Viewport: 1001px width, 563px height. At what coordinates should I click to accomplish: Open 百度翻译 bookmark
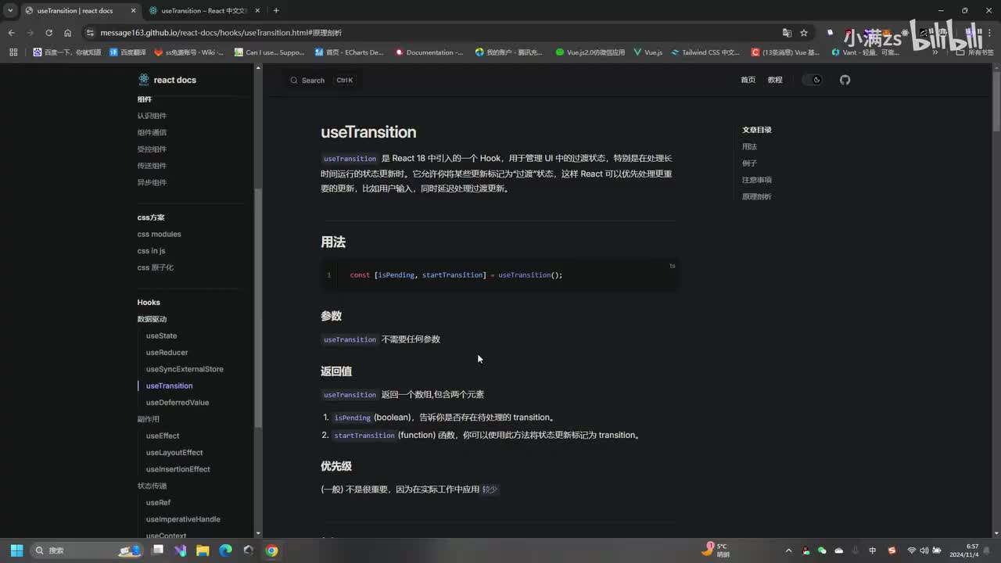(127, 52)
